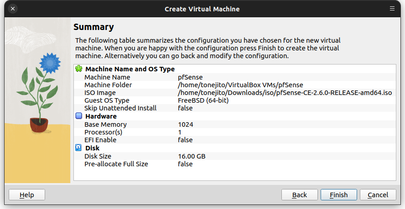Close the Create Virtual Machine dialog

(13, 9)
